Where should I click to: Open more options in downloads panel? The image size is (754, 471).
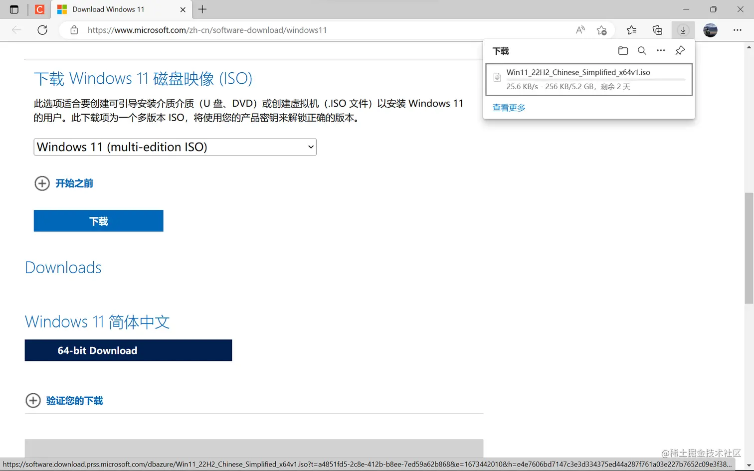tap(661, 51)
